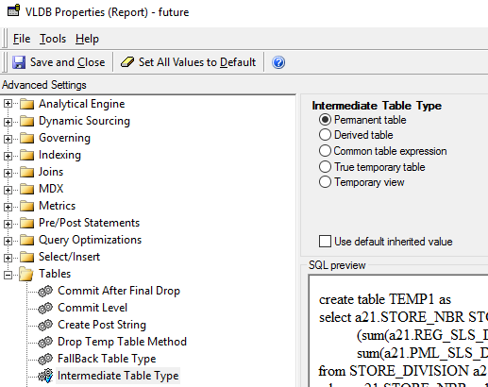Click gear icon beside Create Post String

[x=45, y=325]
